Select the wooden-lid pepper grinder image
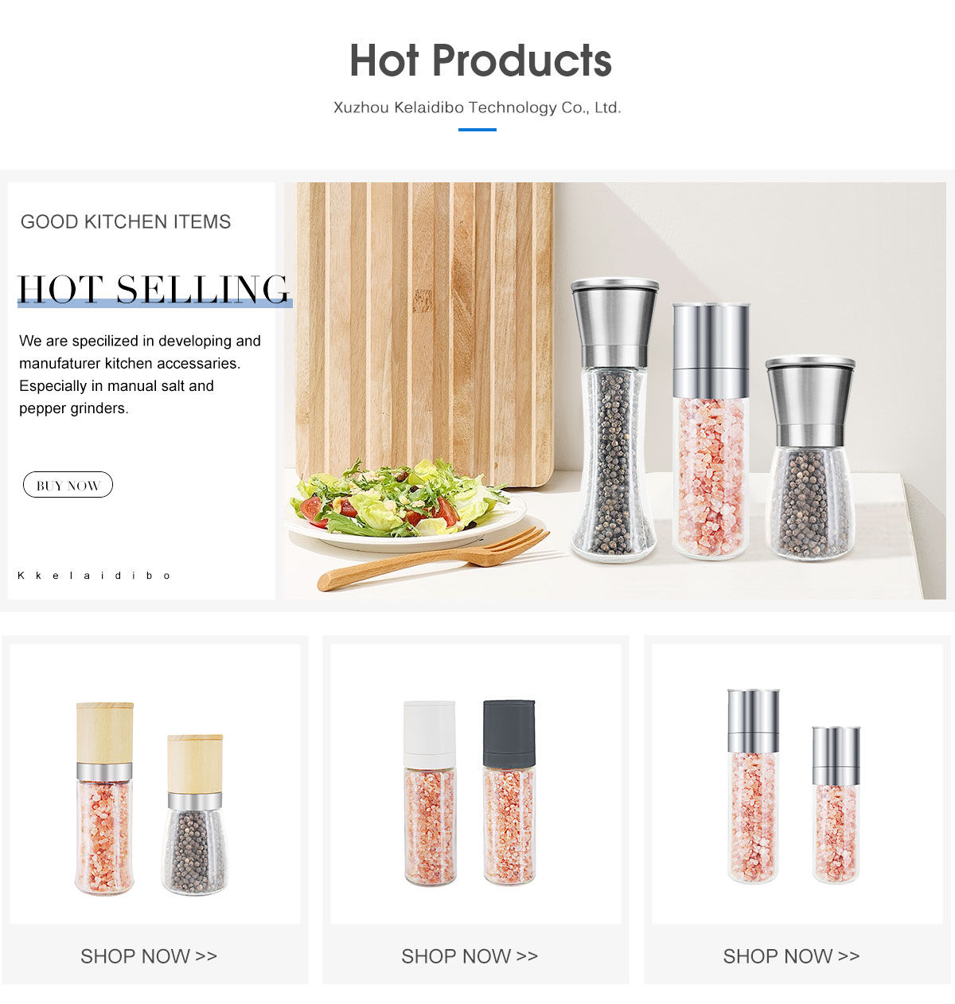The height and width of the screenshot is (1004, 955). pyautogui.click(x=195, y=814)
